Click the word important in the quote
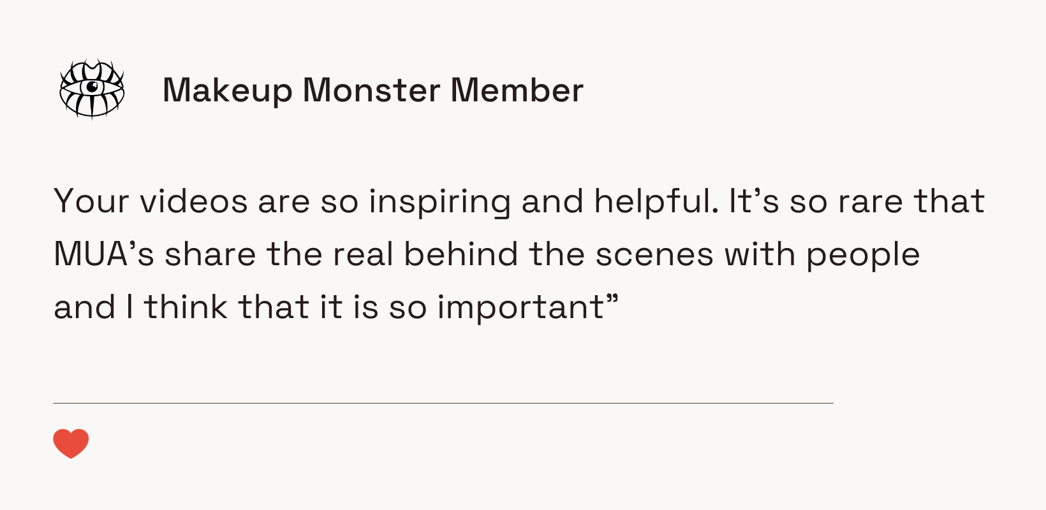 coord(520,308)
